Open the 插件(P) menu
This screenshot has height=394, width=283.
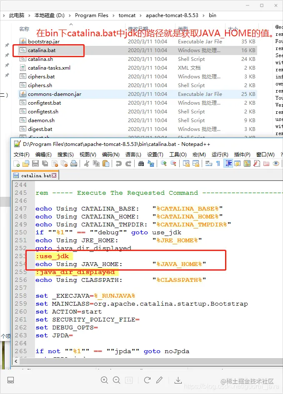242,155
